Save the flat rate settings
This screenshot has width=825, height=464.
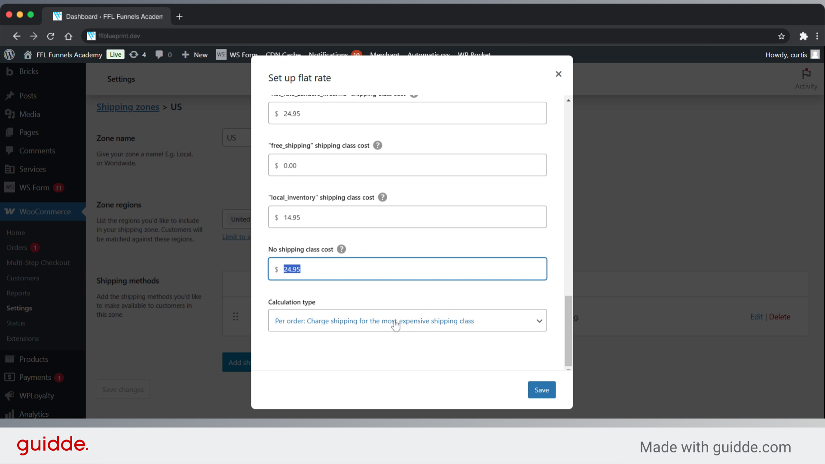(x=541, y=390)
